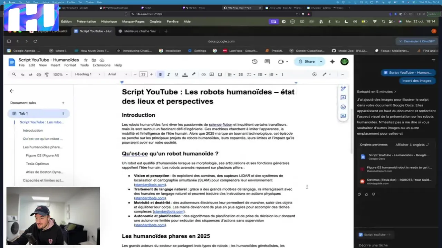Open the comments icon in Docs header
The width and height of the screenshot is (442, 248).
click(267, 62)
